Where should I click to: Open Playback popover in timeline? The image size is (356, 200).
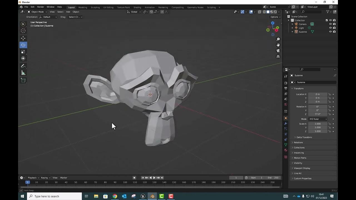(x=33, y=178)
